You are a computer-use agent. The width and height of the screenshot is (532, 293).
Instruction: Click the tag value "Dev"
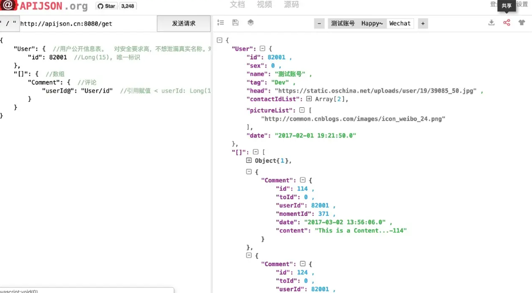pyautogui.click(x=280, y=82)
